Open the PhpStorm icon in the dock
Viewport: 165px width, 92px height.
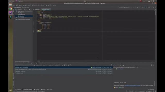pyautogui.click(x=10, y=13)
